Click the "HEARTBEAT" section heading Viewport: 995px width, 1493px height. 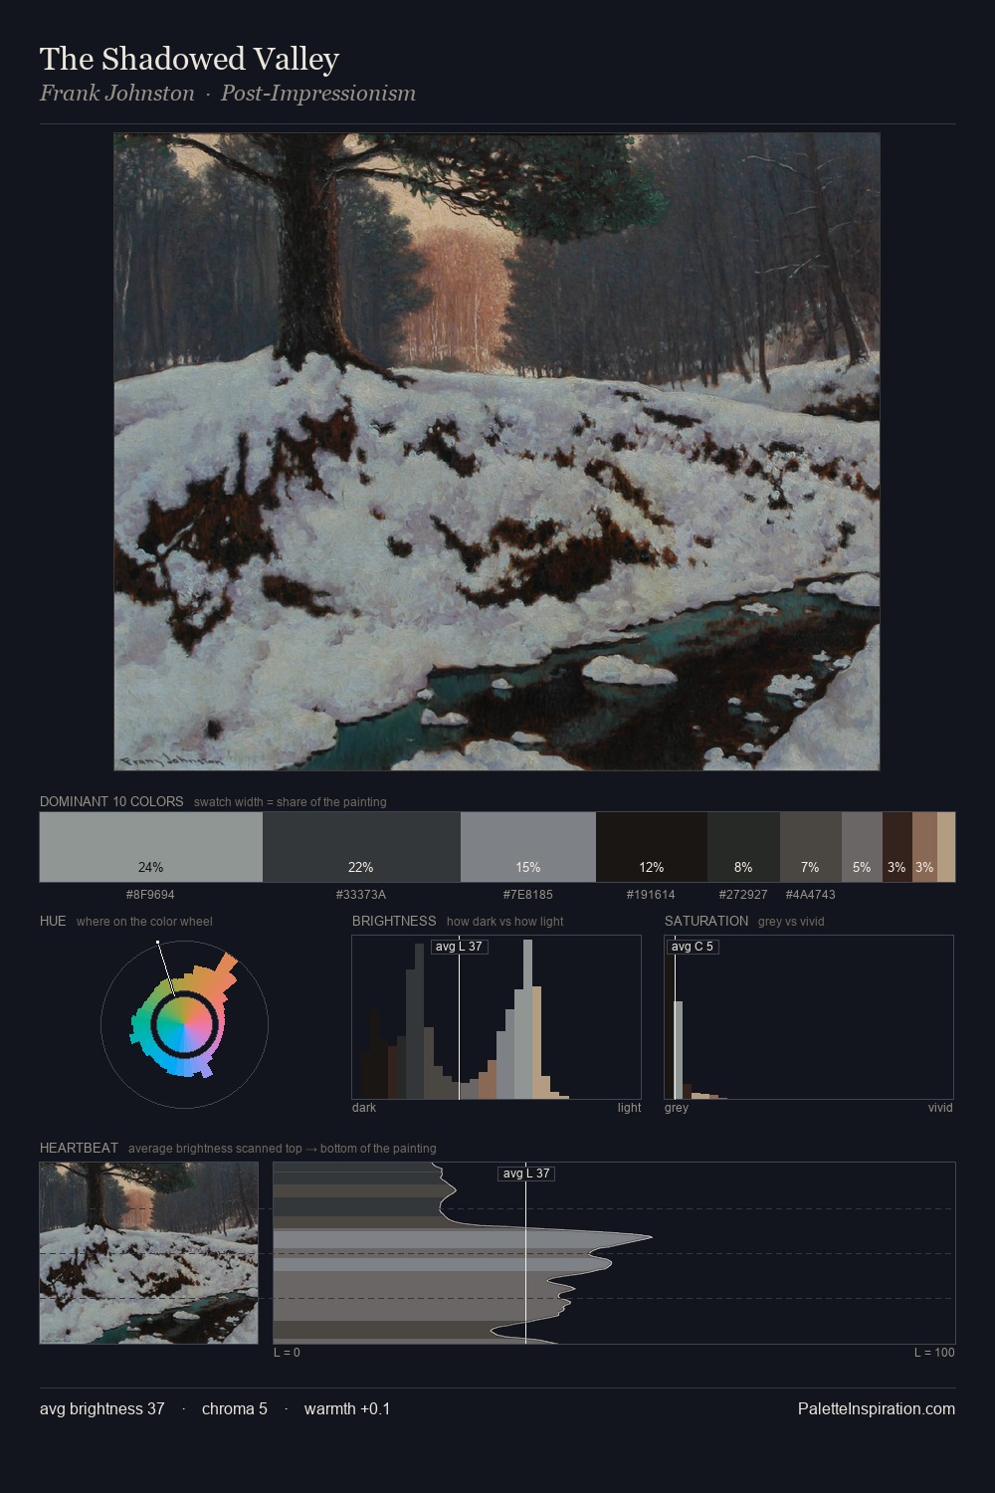click(x=79, y=1148)
